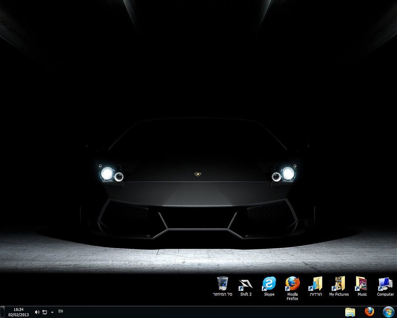Click the EN language indicator

click(61, 311)
